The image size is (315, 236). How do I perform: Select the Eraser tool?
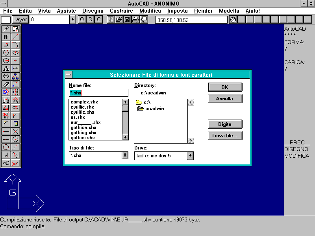6,84
